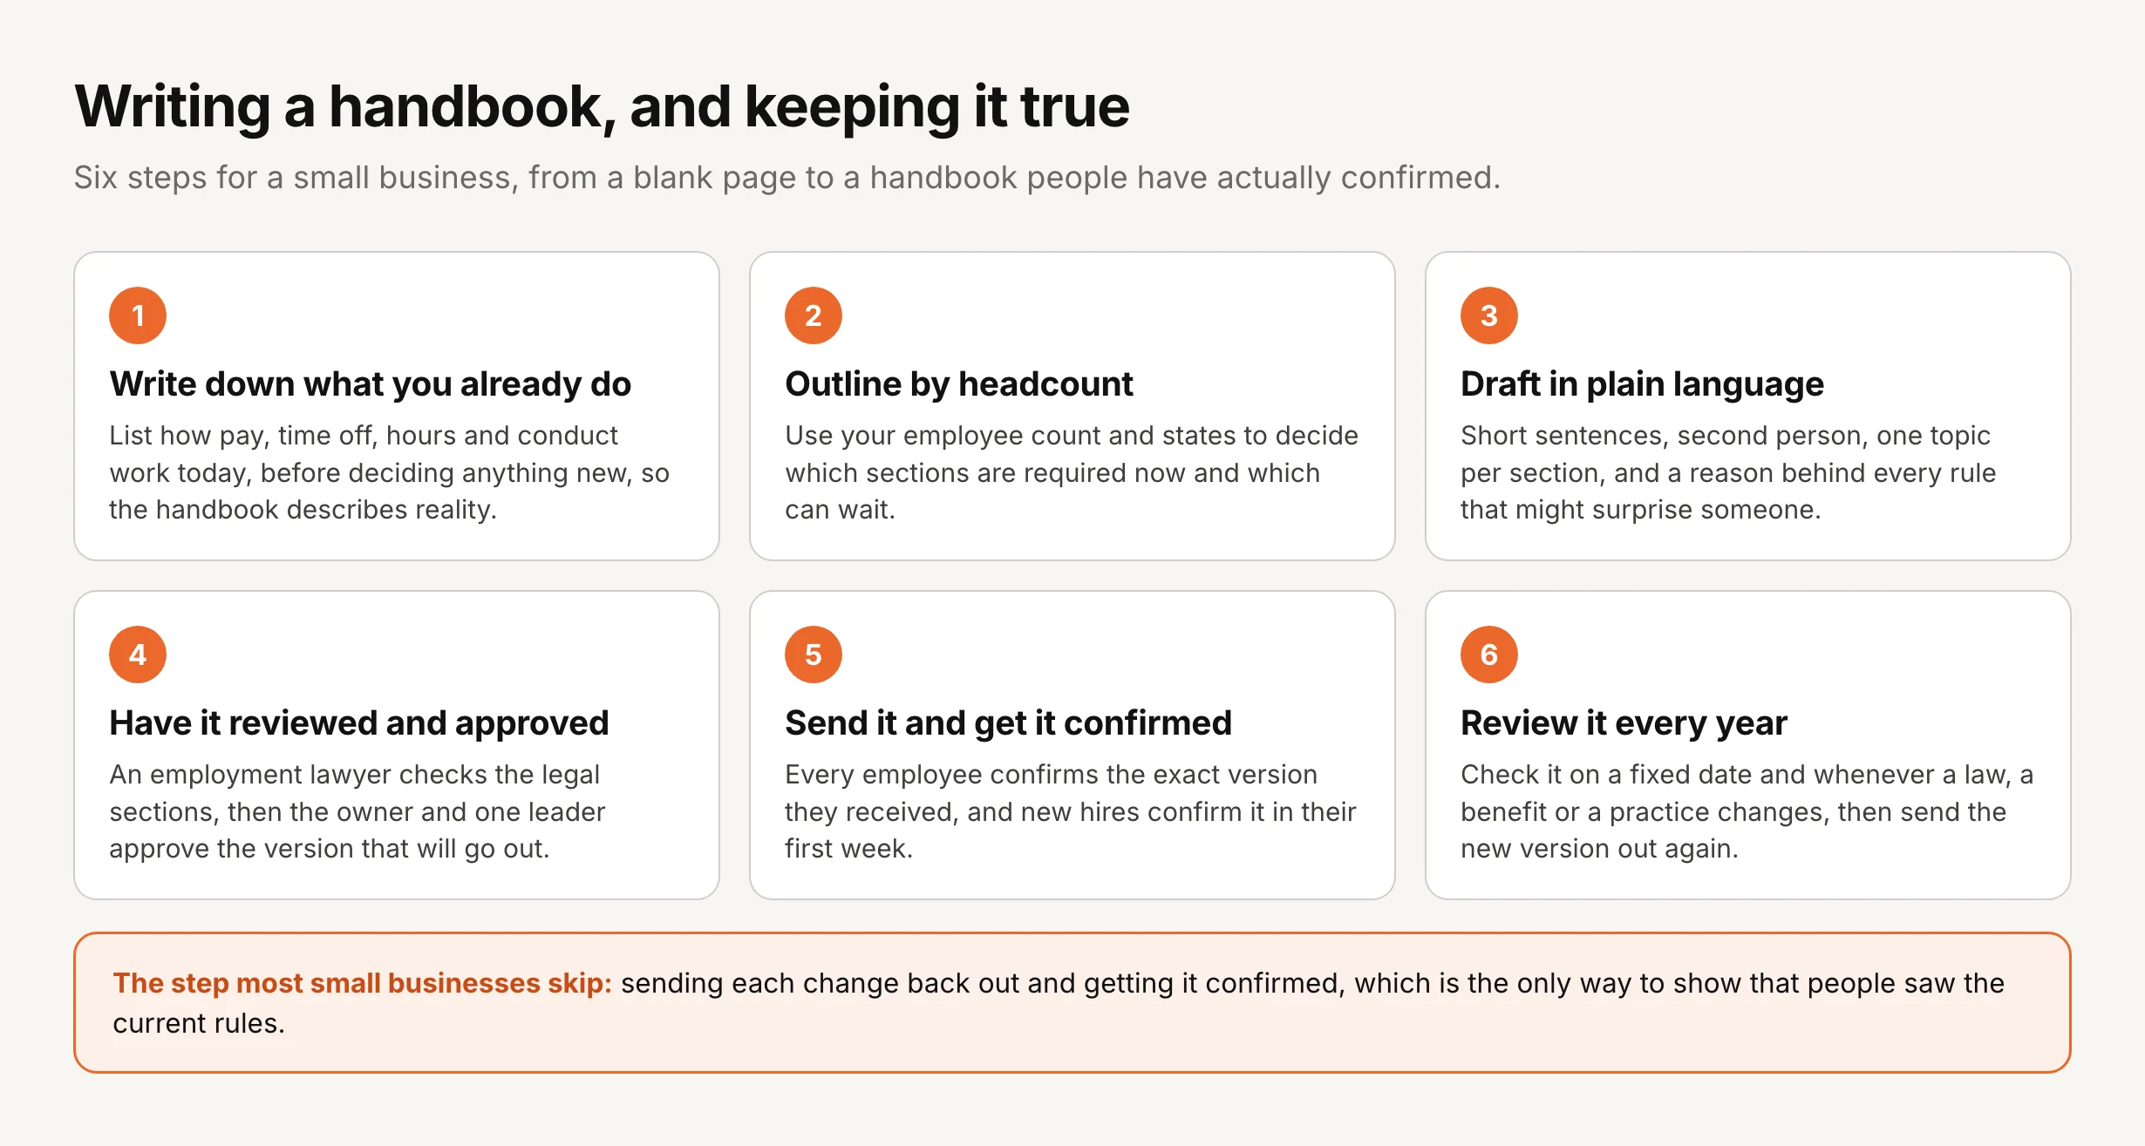The height and width of the screenshot is (1146, 2145).
Task: Select the heading 'Outline by headcount'
Action: coord(959,384)
